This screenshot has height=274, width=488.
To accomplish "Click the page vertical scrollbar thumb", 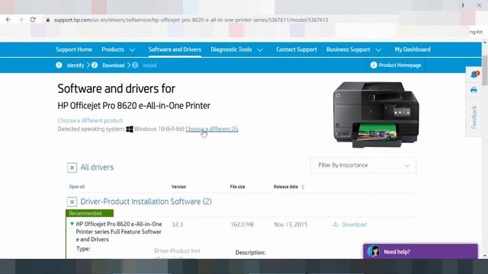I will (485, 70).
